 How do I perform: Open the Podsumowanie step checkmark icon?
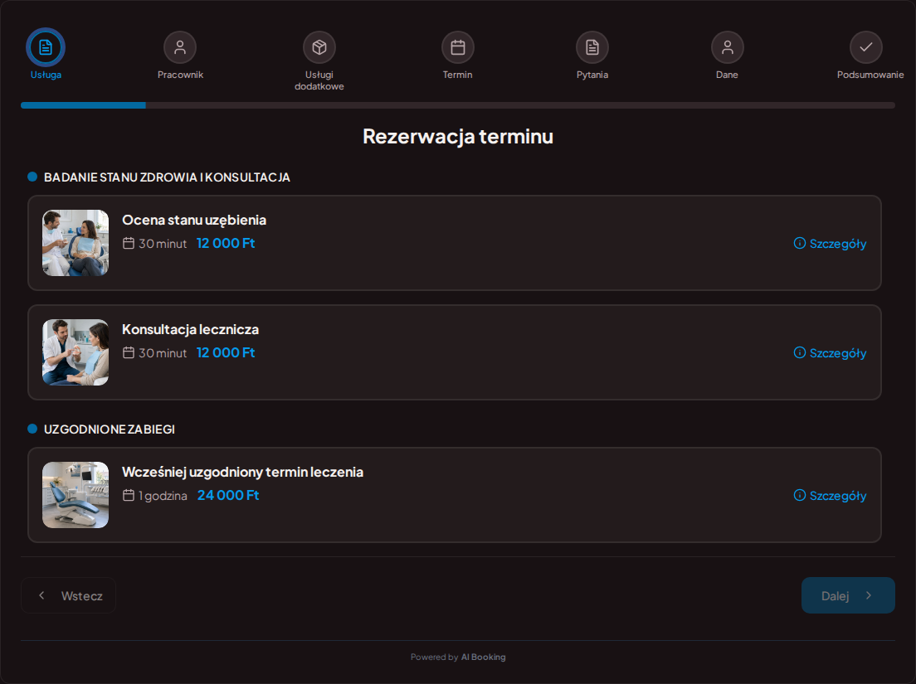pyautogui.click(x=865, y=47)
